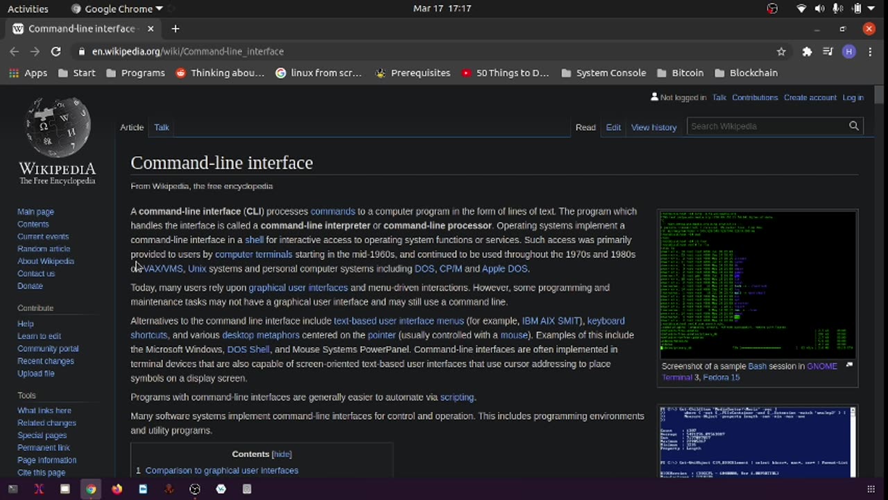Open the Apps grid bookmark
Screen dimensions: 888x500
tap(28, 73)
